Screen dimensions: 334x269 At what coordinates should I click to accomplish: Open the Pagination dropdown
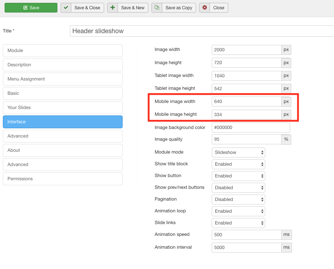(x=238, y=200)
